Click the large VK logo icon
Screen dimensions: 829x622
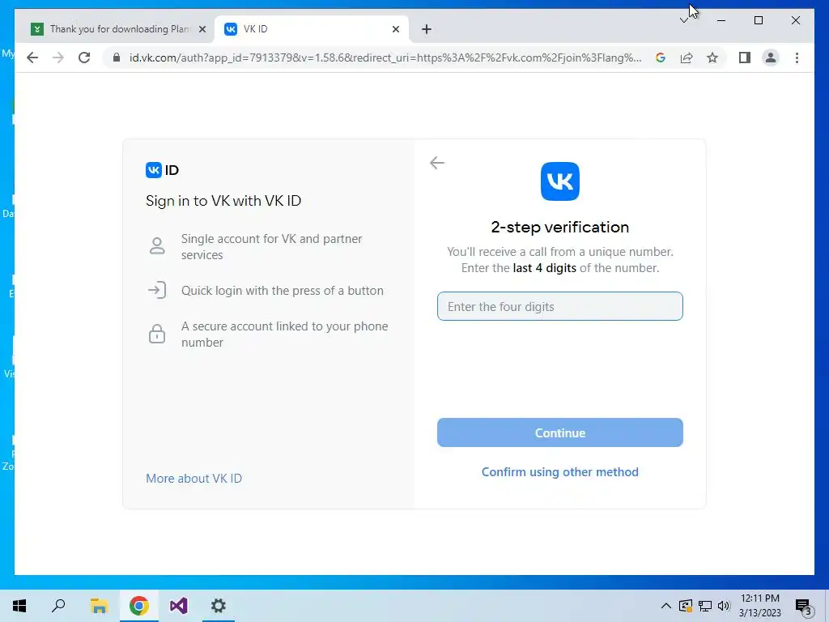560,181
